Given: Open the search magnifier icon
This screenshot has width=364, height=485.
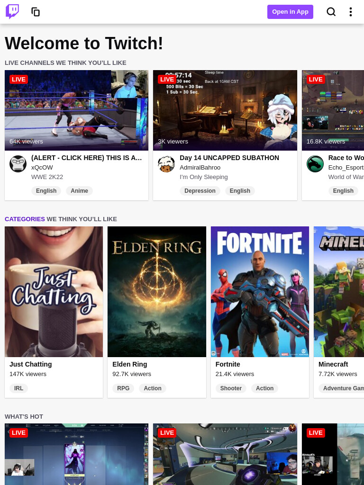Looking at the screenshot, I should click(331, 12).
